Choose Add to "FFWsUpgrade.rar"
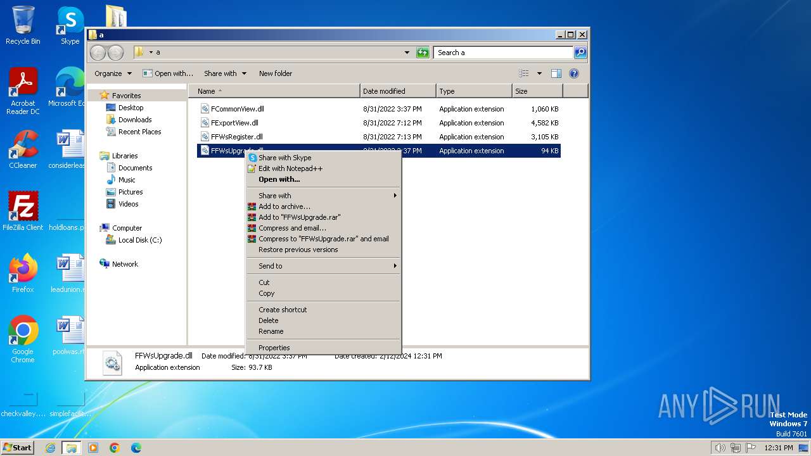811x456 pixels. pyautogui.click(x=324, y=217)
